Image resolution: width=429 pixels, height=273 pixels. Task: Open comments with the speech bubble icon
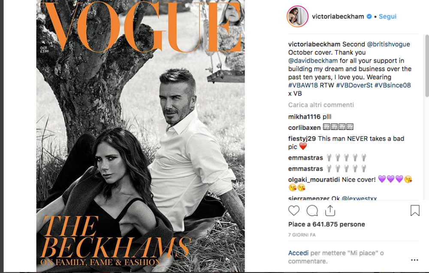click(x=312, y=210)
